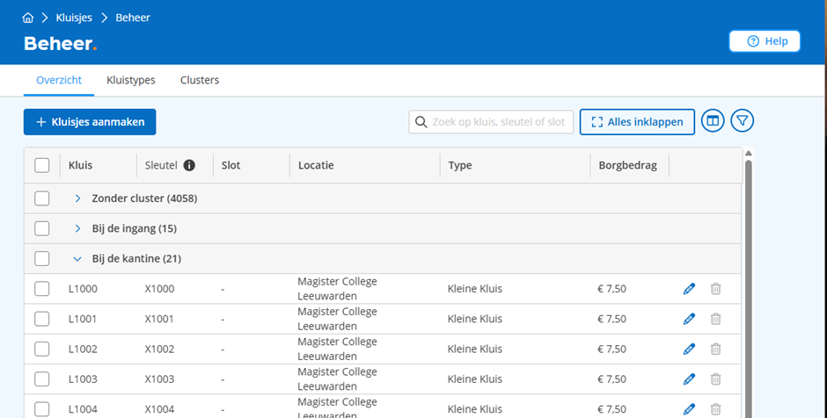This screenshot has width=827, height=418.
Task: Click the Kluisjes aanmaken button
Action: click(90, 122)
